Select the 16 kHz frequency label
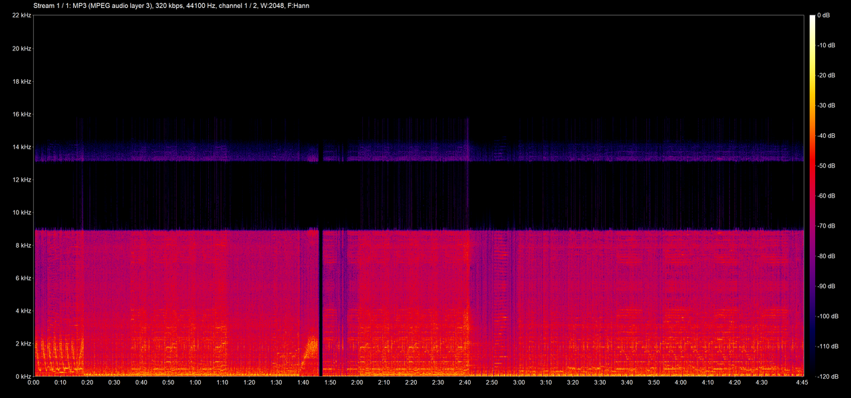851x398 pixels. click(x=21, y=114)
